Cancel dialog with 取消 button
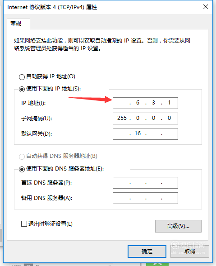This screenshot has width=216, height=266. click(x=190, y=251)
